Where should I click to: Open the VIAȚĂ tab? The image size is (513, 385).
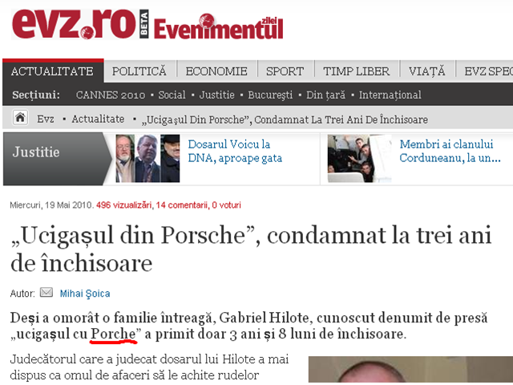click(x=427, y=71)
